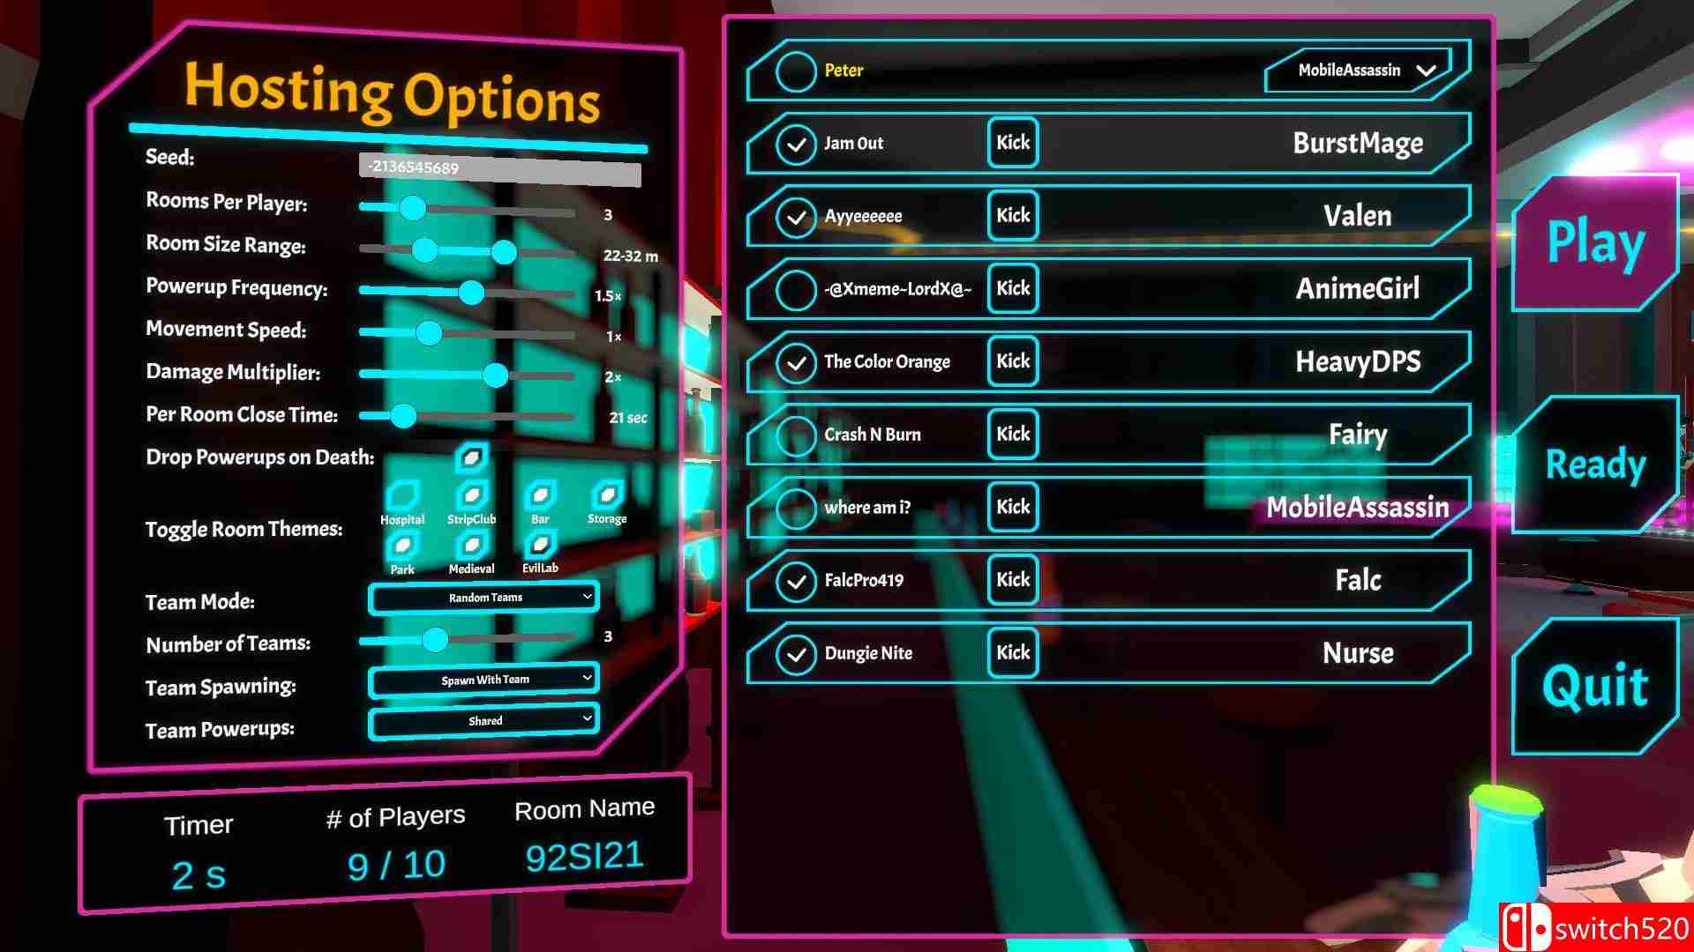1694x952 pixels.
Task: Click the EvilLab room theme icon
Action: pyautogui.click(x=539, y=547)
